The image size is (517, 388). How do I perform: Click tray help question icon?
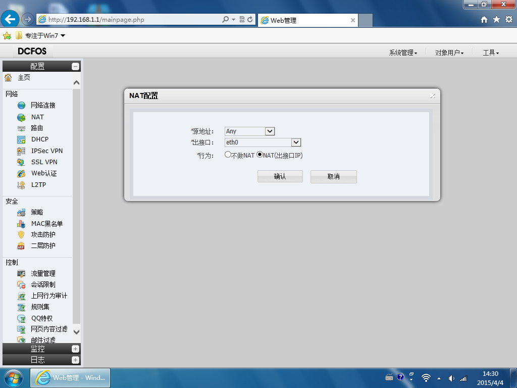400,377
